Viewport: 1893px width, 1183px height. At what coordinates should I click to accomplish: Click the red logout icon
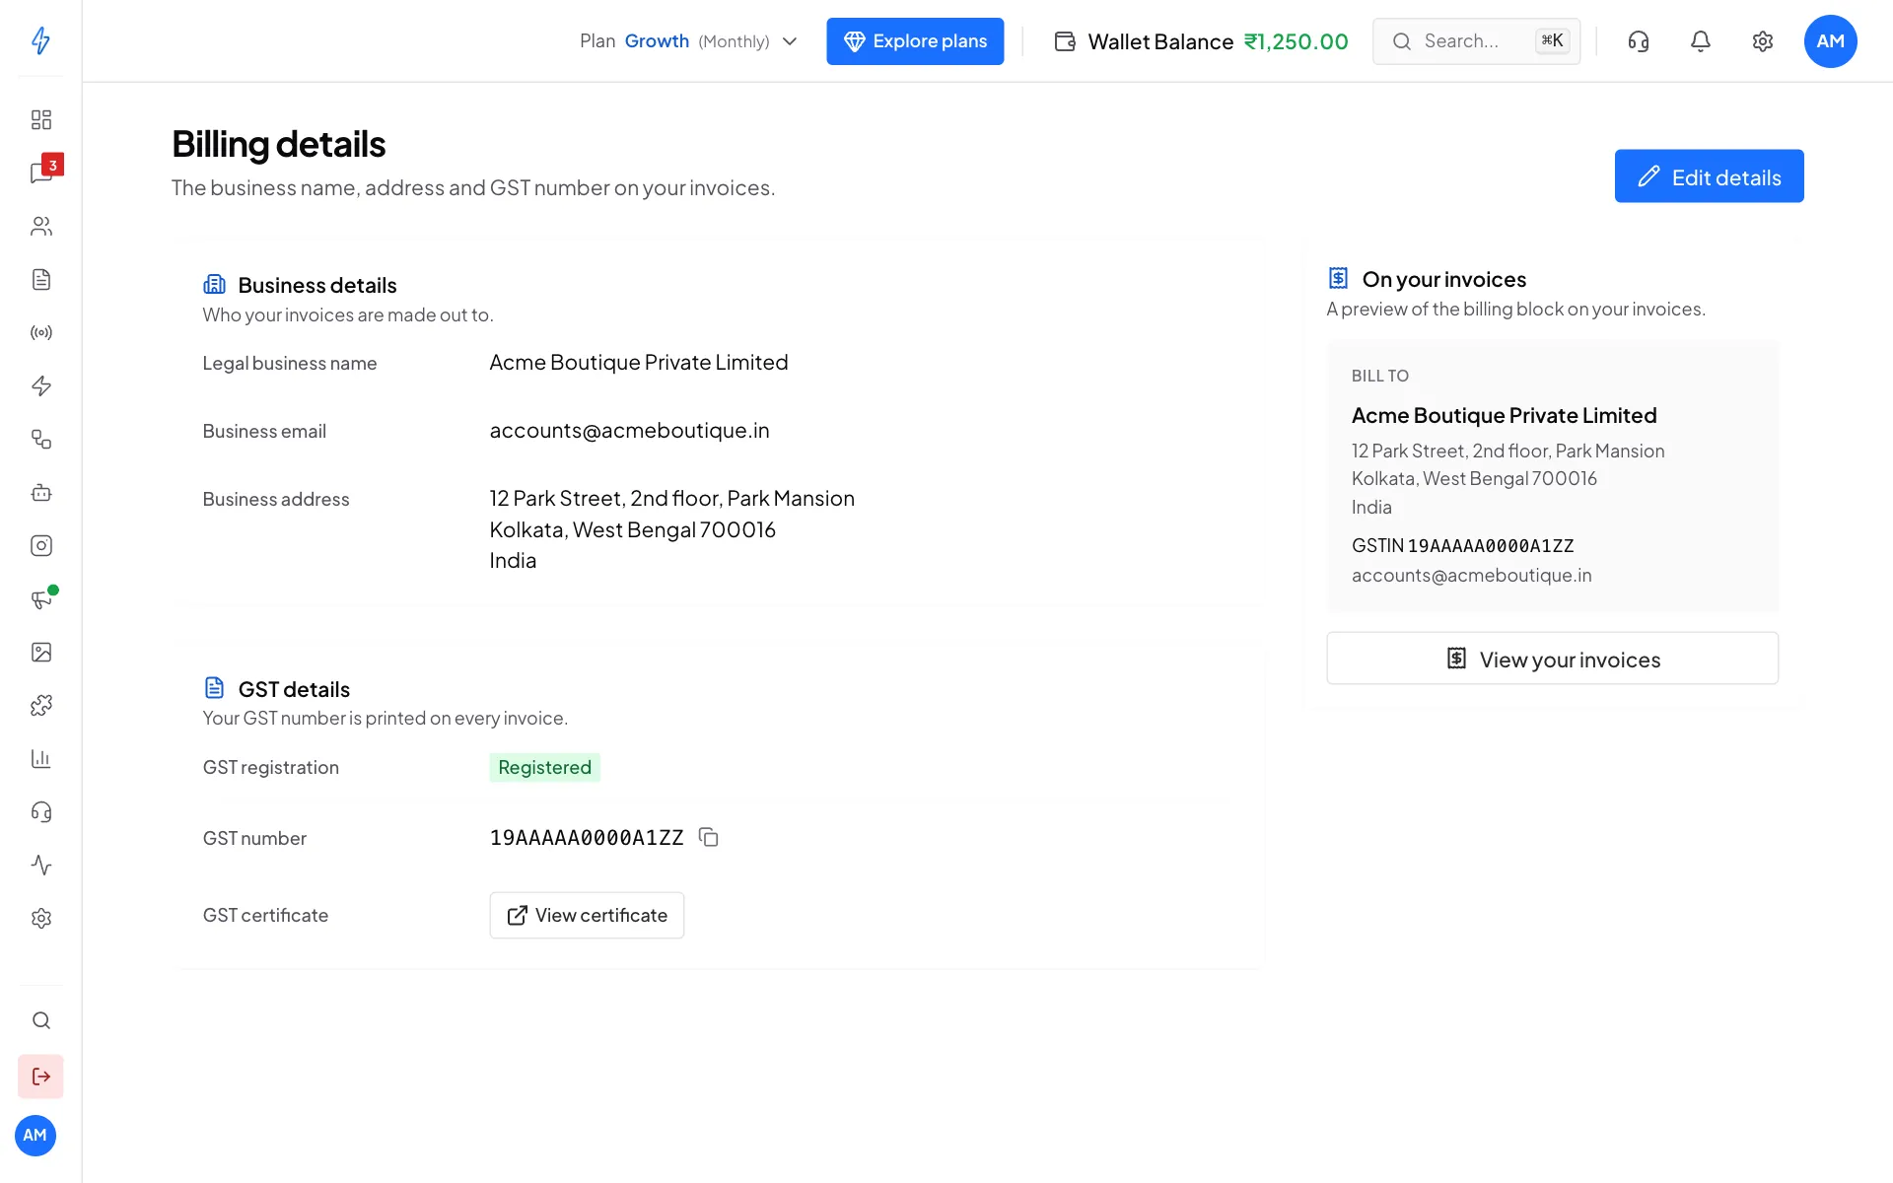coord(40,1077)
